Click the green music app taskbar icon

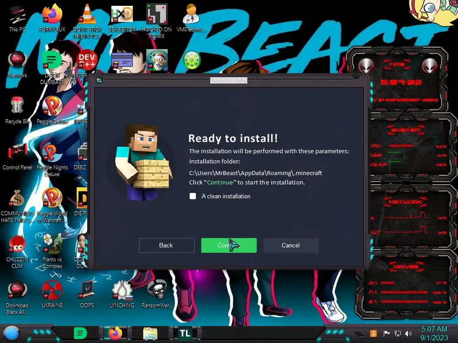(x=80, y=333)
